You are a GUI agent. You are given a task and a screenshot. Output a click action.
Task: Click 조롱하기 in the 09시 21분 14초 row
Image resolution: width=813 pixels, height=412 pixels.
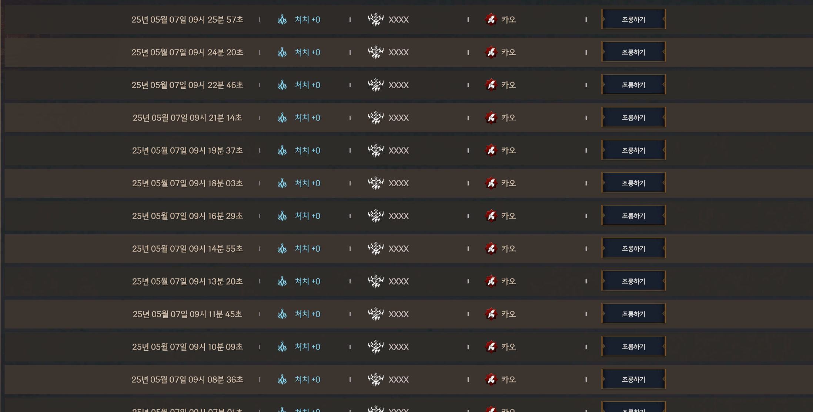point(633,118)
